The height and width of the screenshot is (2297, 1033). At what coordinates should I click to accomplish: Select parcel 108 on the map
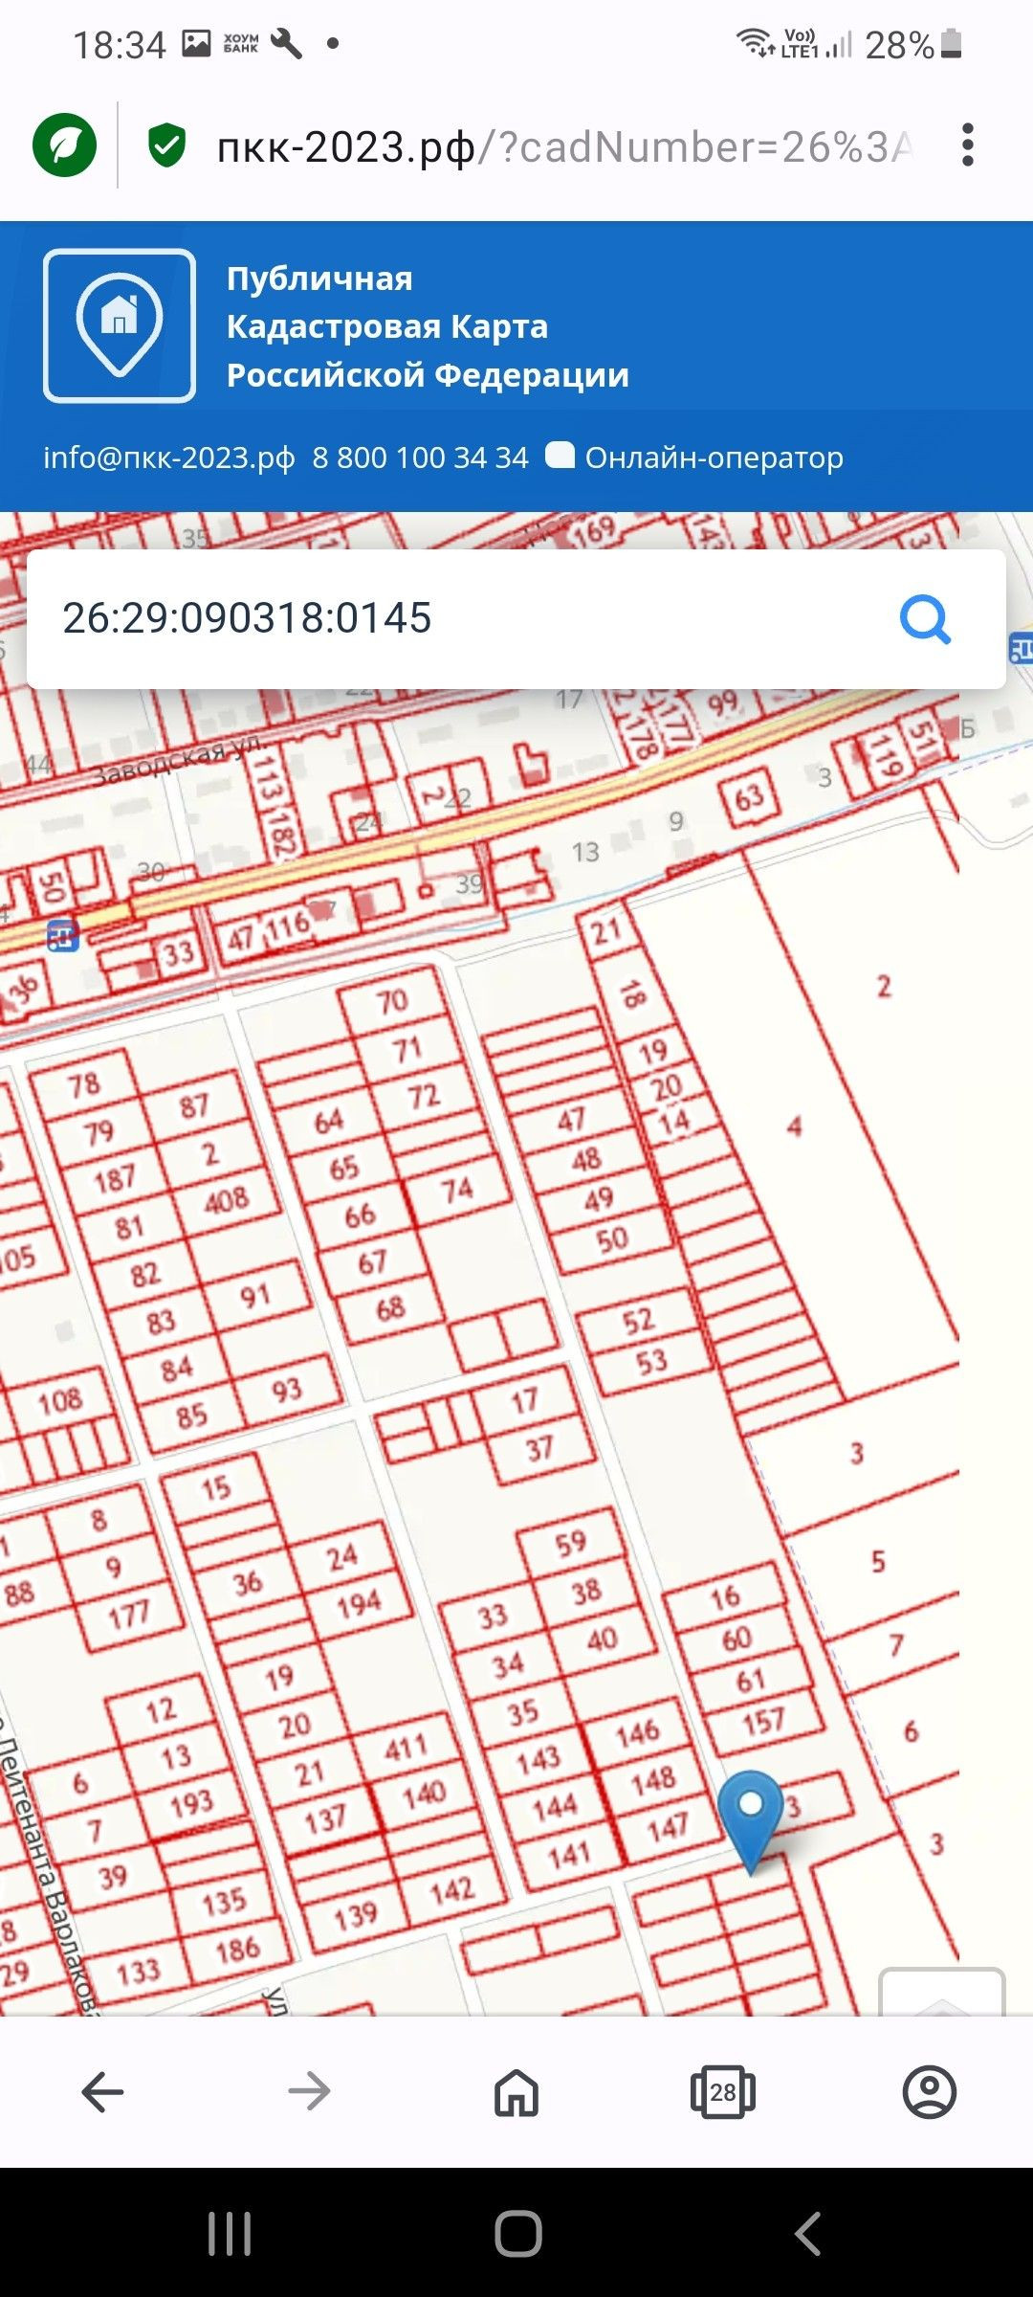(60, 1402)
